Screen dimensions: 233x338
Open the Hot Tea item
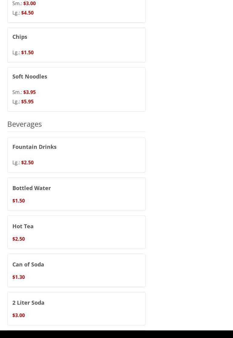(23, 226)
